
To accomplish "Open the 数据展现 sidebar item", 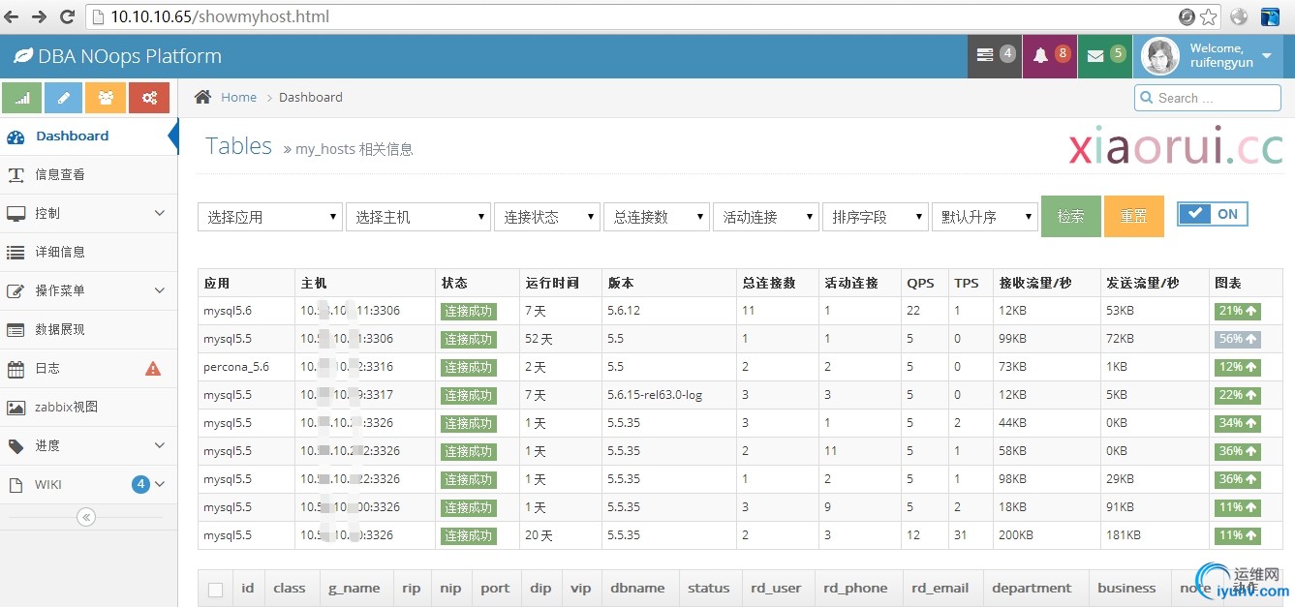I will (x=60, y=329).
